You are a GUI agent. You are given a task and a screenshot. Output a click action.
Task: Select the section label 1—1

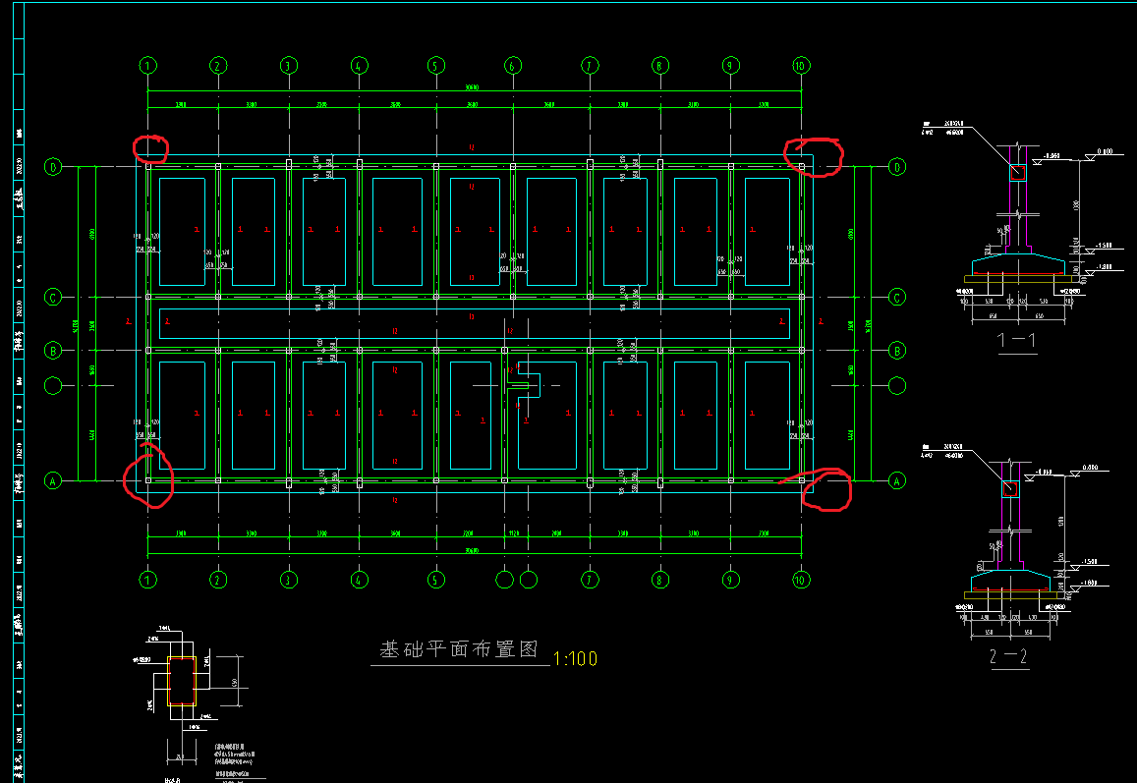[1017, 340]
